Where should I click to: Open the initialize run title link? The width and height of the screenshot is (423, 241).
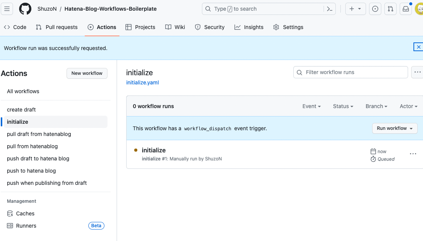pos(154,150)
